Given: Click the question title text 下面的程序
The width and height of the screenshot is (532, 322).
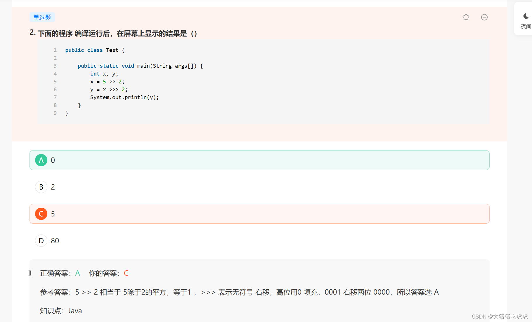Looking at the screenshot, I should pos(117,34).
